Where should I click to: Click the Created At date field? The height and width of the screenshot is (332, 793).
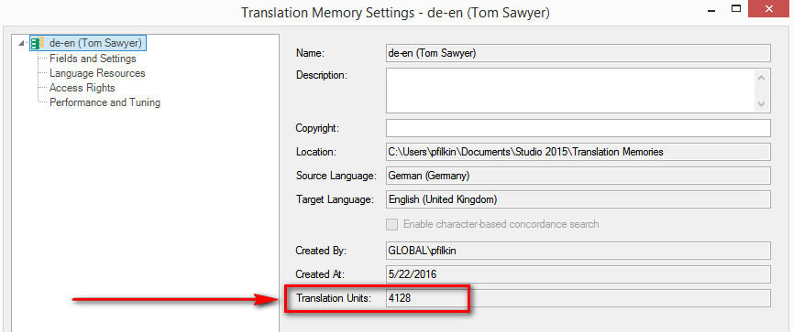coord(578,274)
